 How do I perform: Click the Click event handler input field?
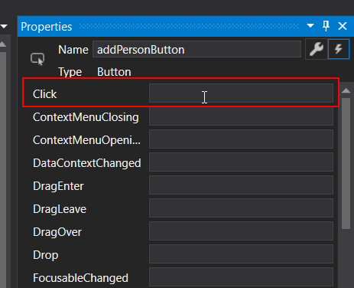pos(241,93)
